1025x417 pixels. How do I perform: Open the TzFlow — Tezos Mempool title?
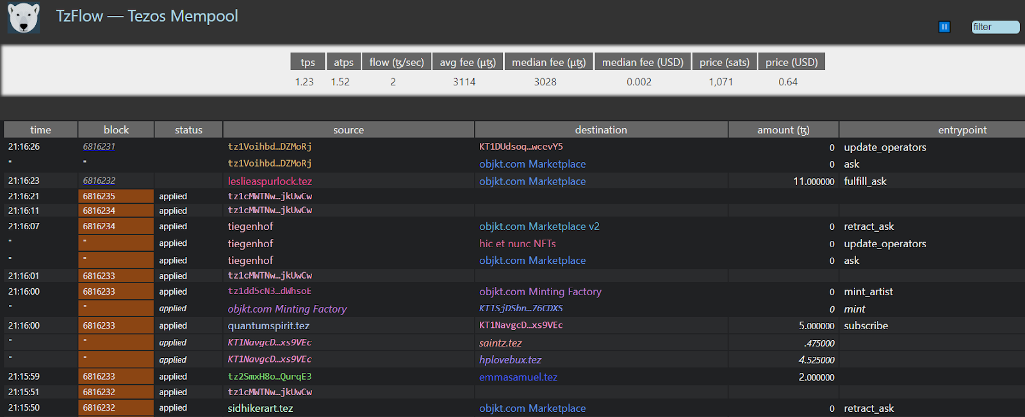click(147, 16)
